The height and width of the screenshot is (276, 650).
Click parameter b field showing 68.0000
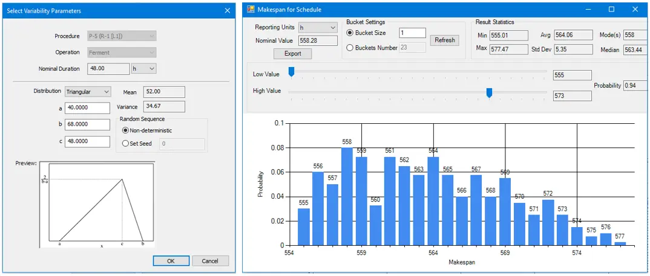pyautogui.click(x=88, y=124)
